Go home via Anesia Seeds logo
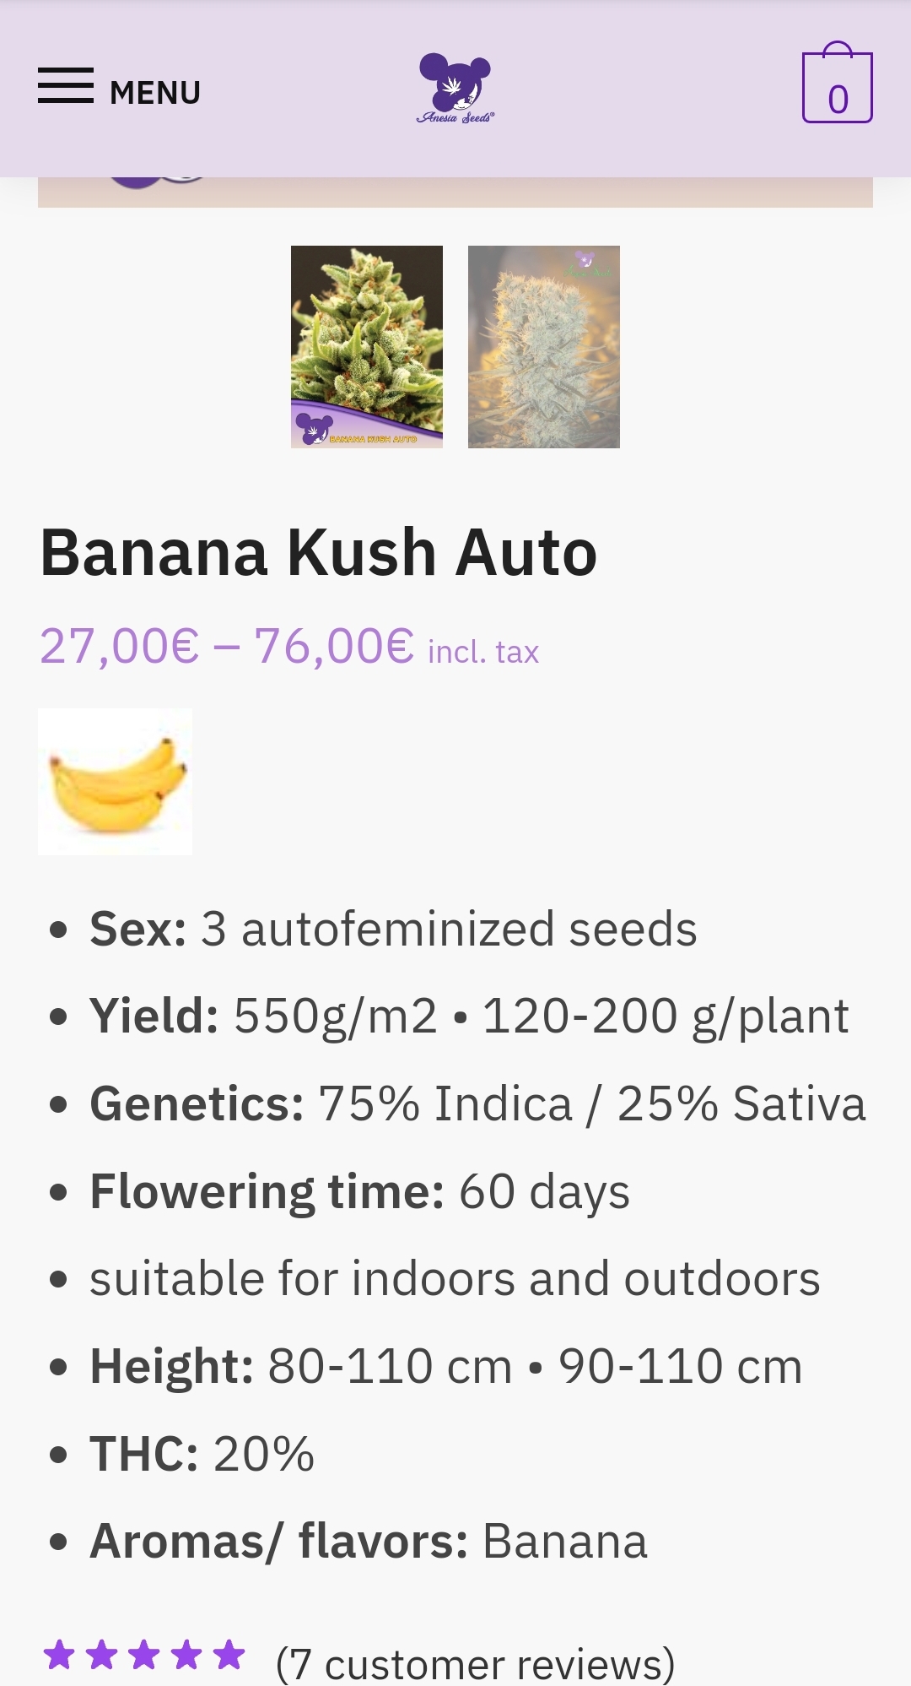Image resolution: width=911 pixels, height=1686 pixels. coord(455,89)
